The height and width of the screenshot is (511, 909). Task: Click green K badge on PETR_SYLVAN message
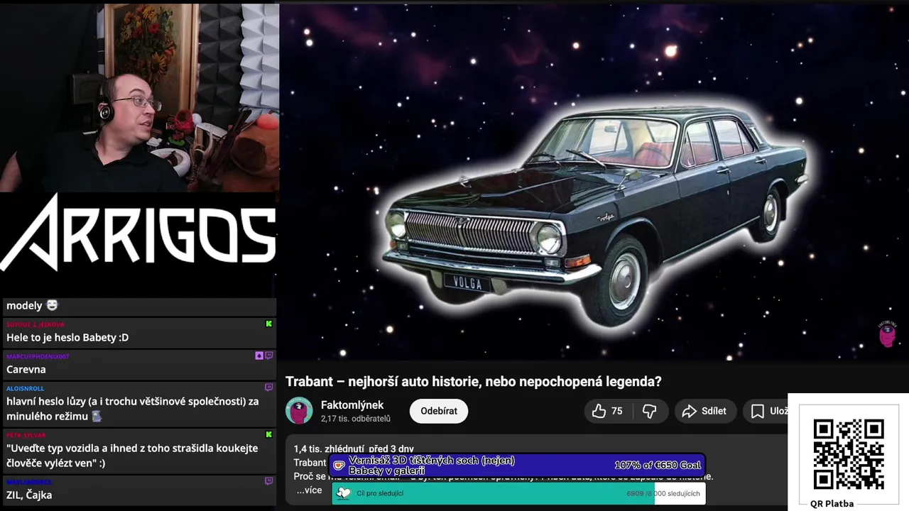tap(268, 434)
